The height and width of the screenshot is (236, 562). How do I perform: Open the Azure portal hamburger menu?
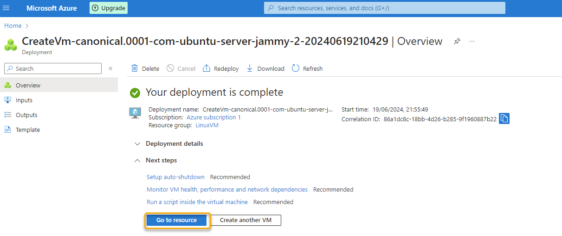pyautogui.click(x=6, y=8)
